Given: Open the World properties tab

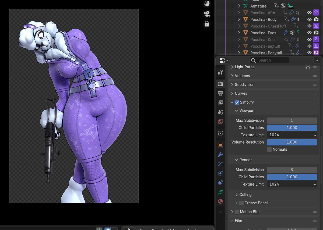Looking at the screenshot, I should coord(220,122).
